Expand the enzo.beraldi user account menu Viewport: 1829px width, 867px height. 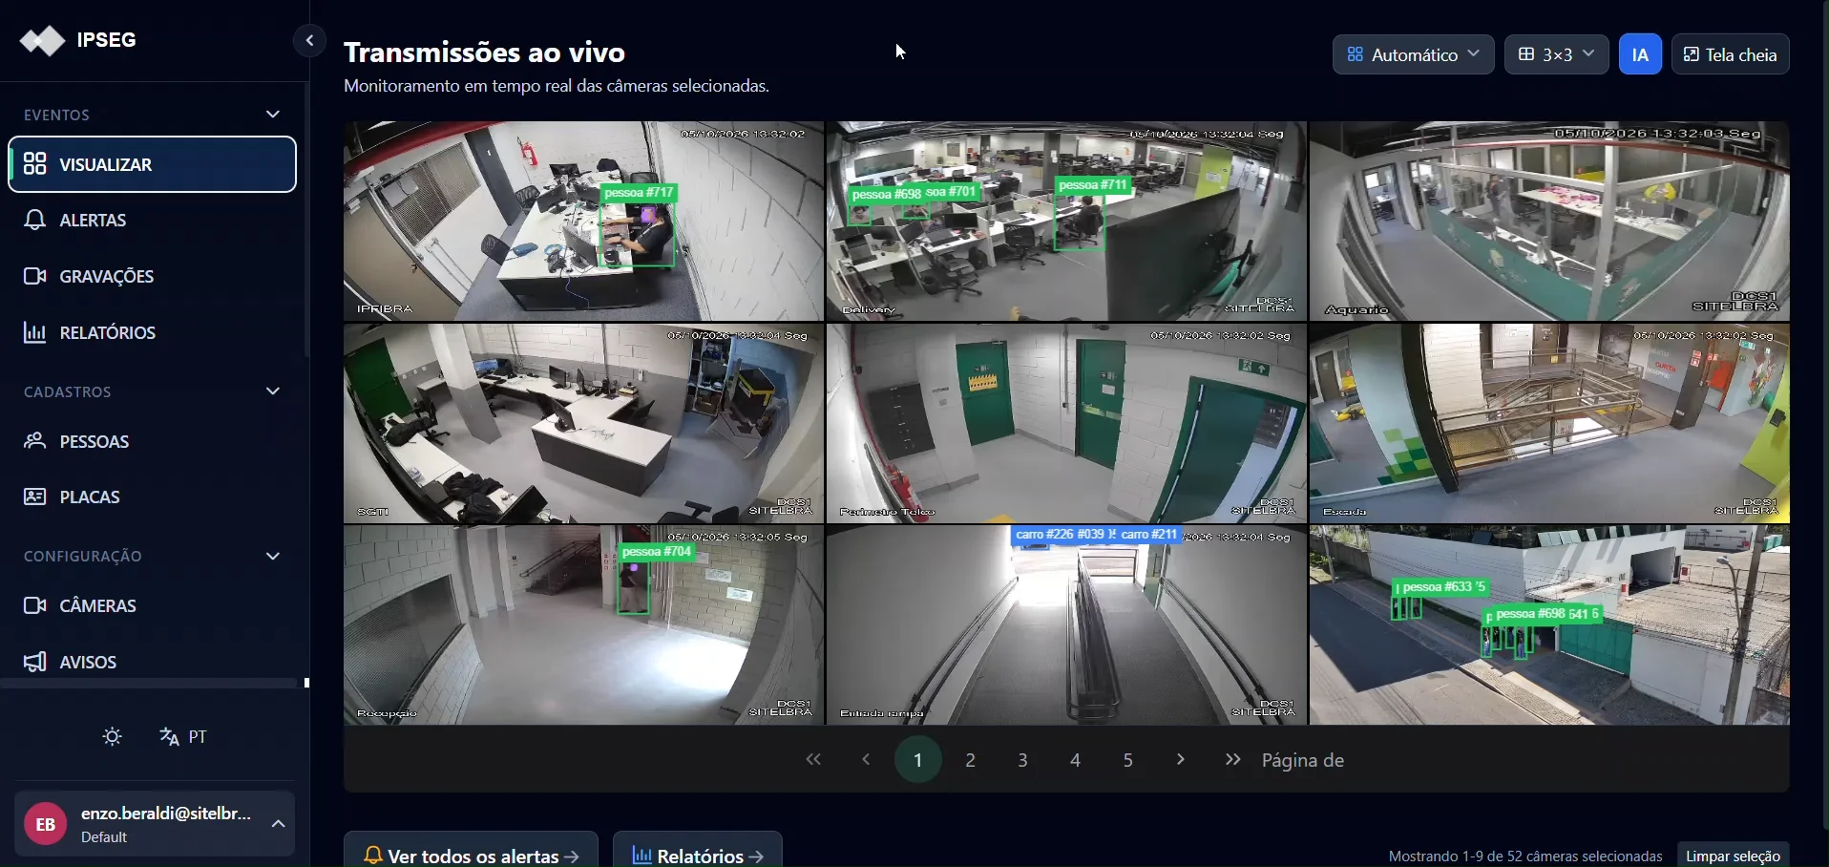click(155, 824)
